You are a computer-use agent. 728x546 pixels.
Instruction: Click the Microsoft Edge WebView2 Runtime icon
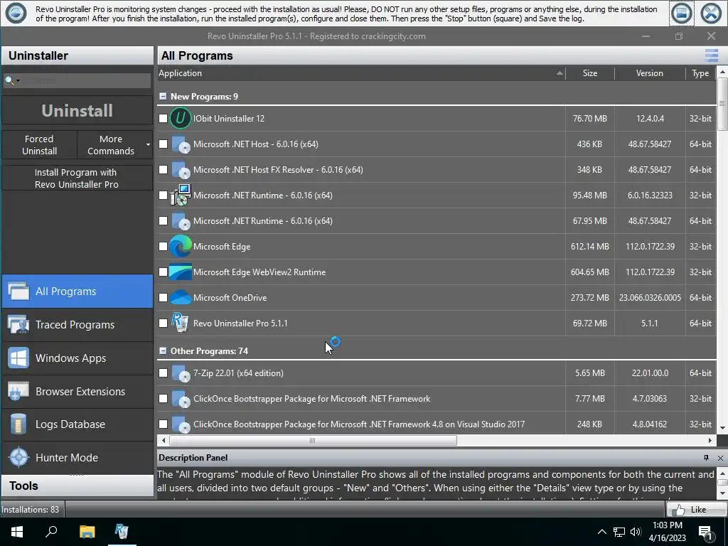pyautogui.click(x=180, y=272)
